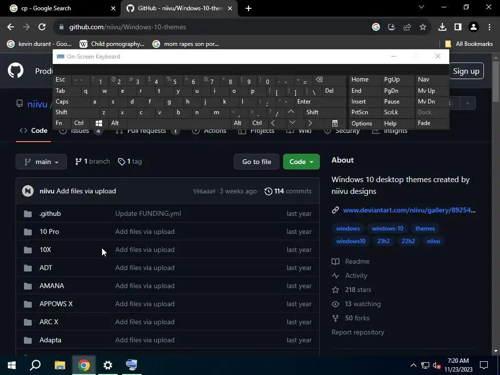Open 114 commits history

(288, 191)
